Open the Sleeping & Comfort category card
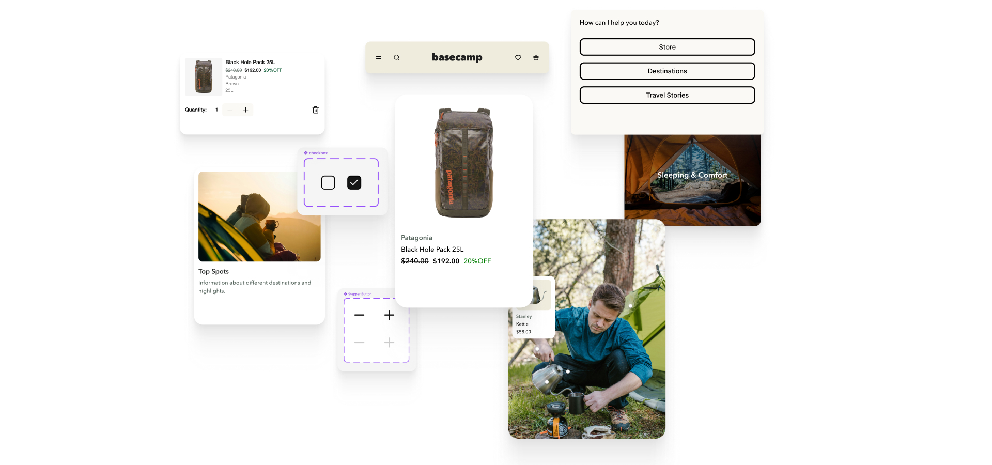 (692, 180)
